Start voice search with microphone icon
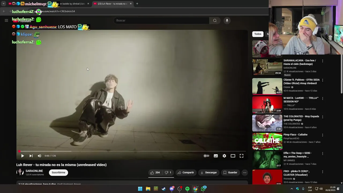Viewport: 343px width, 193px height. tap(227, 21)
